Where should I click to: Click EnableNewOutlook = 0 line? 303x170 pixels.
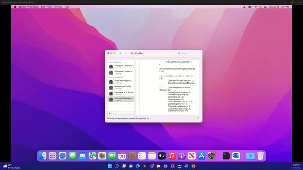tap(178, 111)
